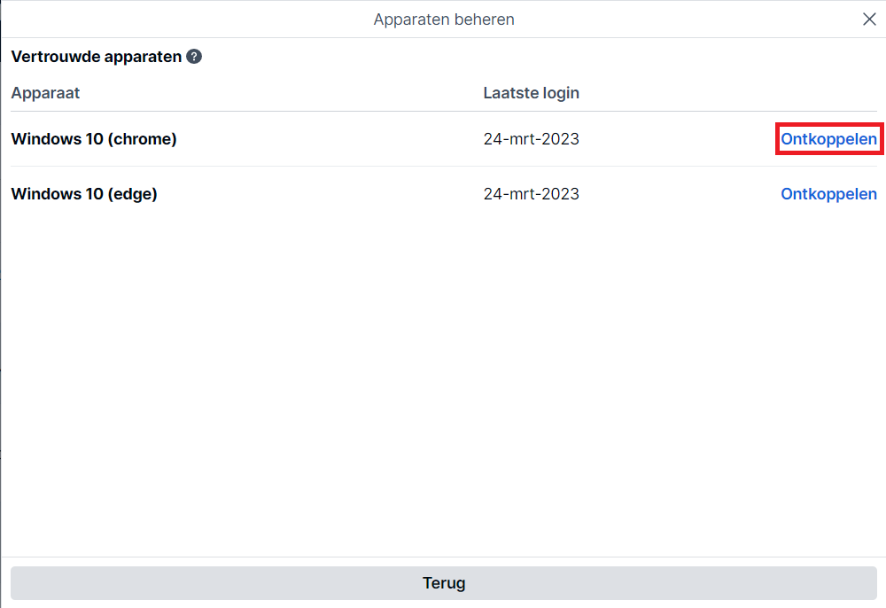
Task: Click Ontkoppelen in the edge row
Action: point(828,194)
